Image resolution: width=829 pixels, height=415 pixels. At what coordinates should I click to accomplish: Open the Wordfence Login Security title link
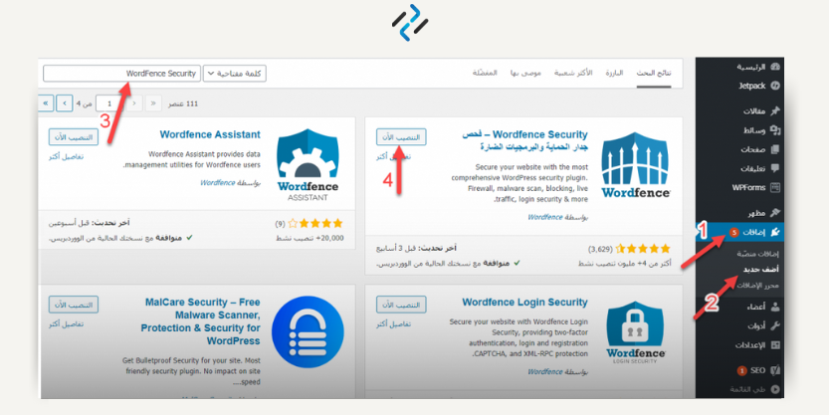coord(525,303)
